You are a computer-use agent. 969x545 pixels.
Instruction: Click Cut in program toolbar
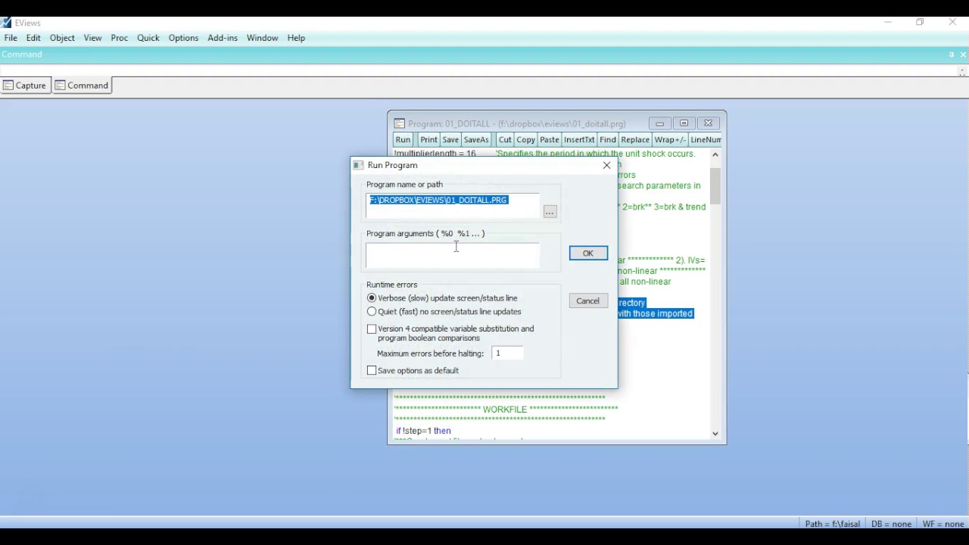pyautogui.click(x=506, y=140)
